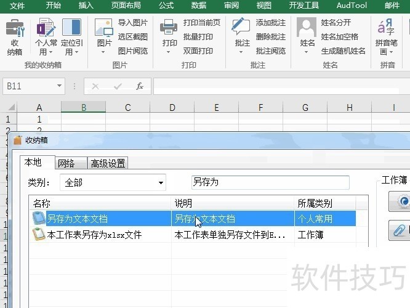Click the 说明 column header in list
This screenshot has width=410, height=308.
(x=233, y=203)
